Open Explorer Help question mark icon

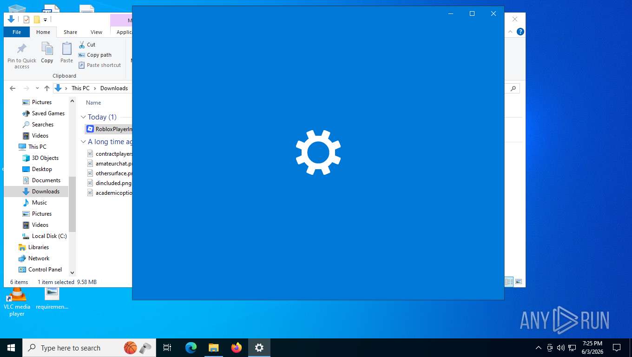point(520,32)
